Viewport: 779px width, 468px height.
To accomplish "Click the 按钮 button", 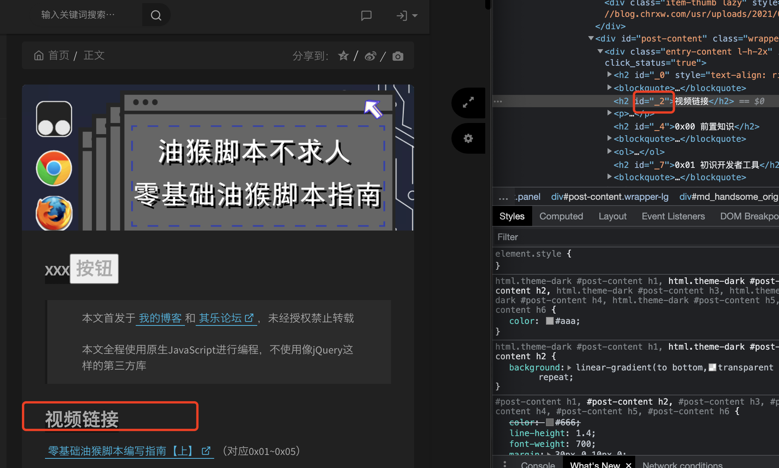I will point(94,269).
